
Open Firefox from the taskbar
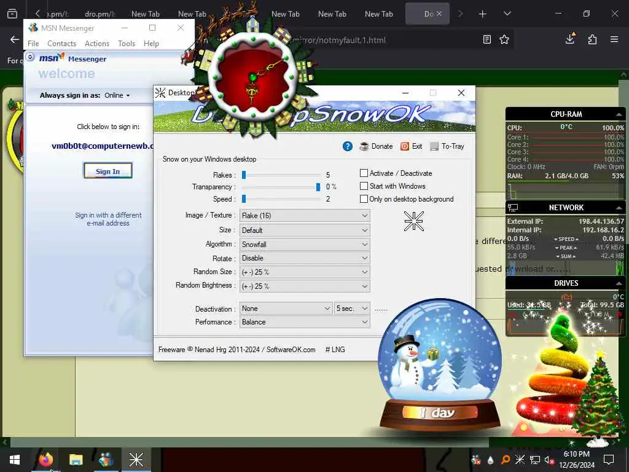(x=45, y=459)
